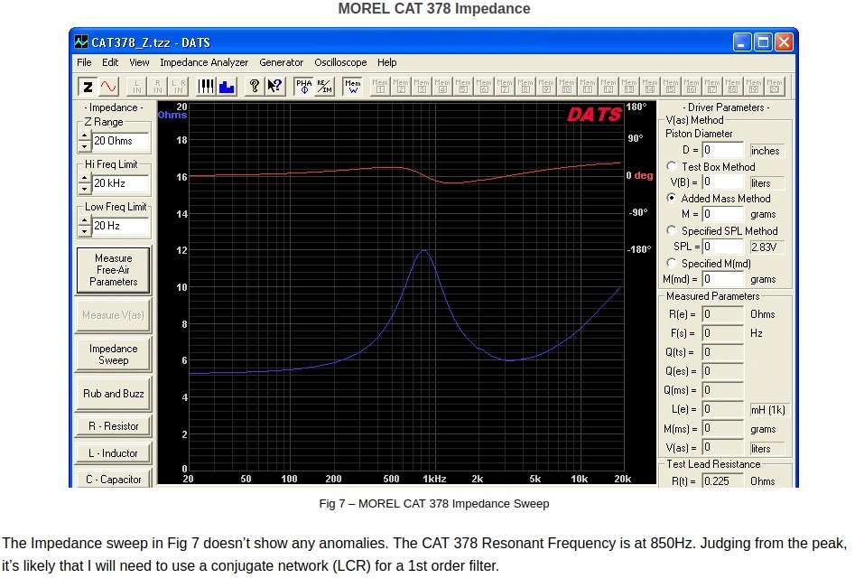The image size is (864, 578).
Task: Open the Impedance Analyzer menu
Action: (x=204, y=62)
